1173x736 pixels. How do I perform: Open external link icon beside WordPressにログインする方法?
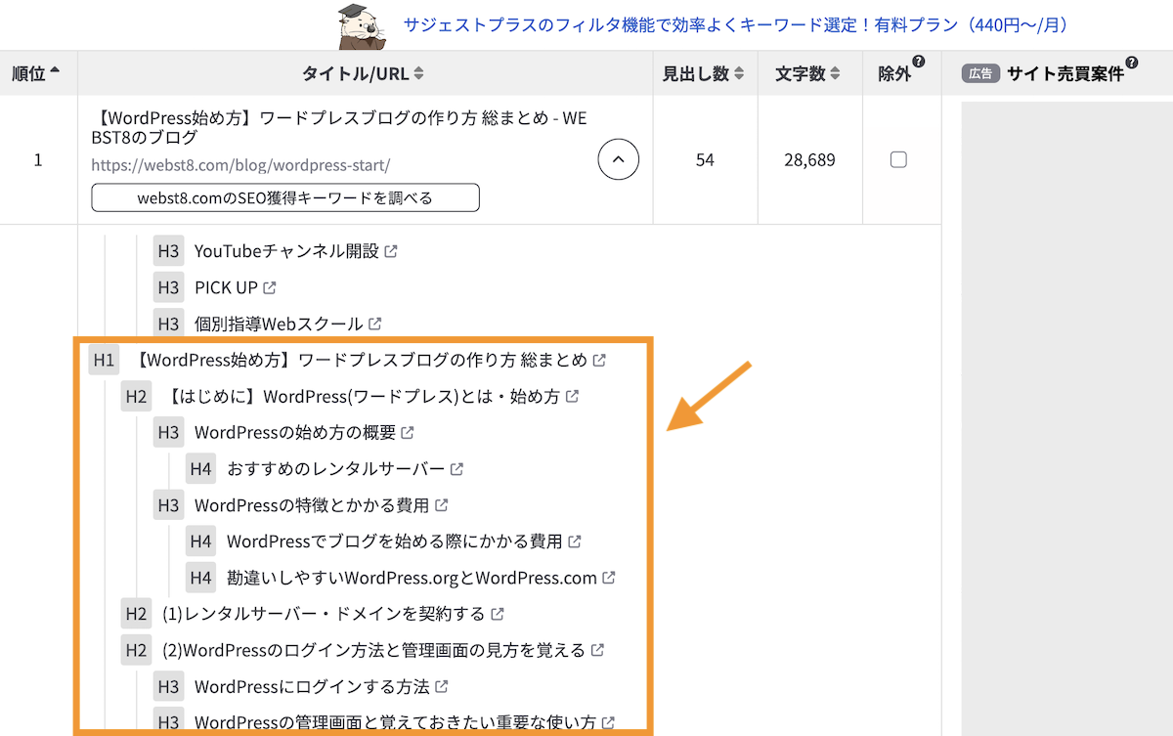click(x=442, y=686)
